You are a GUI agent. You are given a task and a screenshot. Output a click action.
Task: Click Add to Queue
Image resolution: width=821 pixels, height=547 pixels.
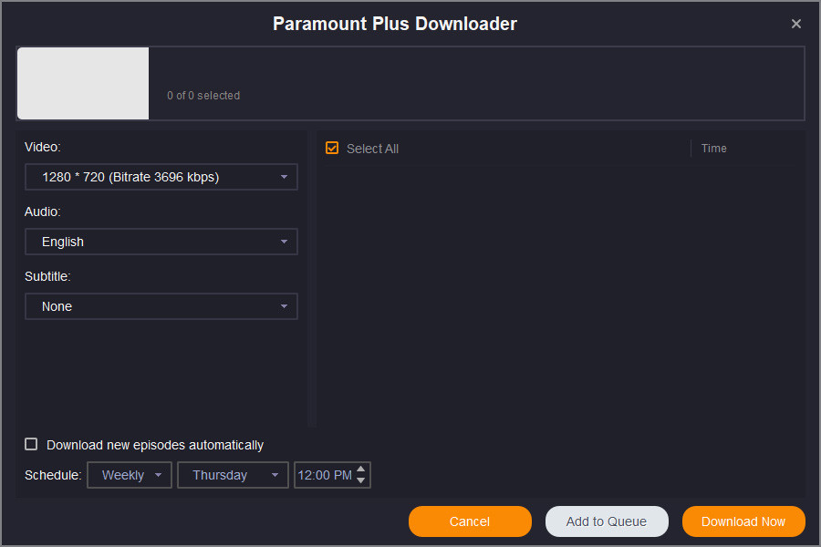[x=607, y=521]
